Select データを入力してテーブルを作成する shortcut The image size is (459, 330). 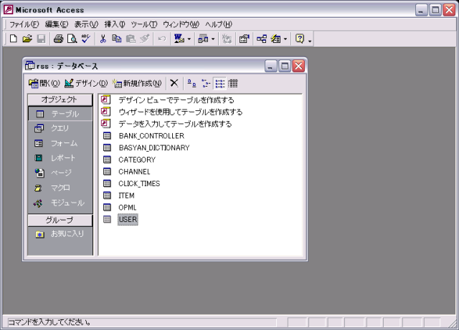click(x=166, y=124)
